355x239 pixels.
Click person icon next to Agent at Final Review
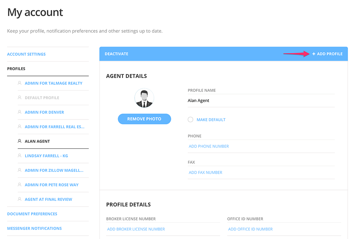(x=20, y=199)
